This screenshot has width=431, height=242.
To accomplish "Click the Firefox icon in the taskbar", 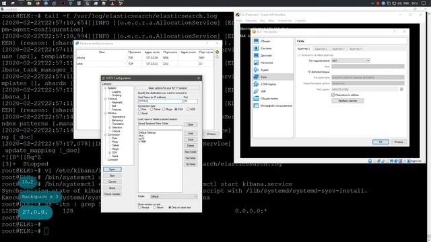I will click(38, 3).
